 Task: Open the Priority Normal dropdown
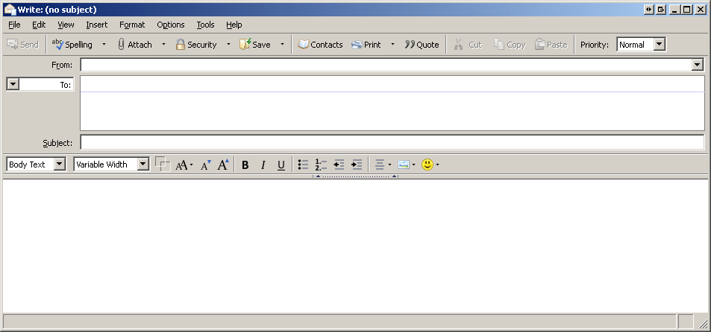pyautogui.click(x=641, y=45)
